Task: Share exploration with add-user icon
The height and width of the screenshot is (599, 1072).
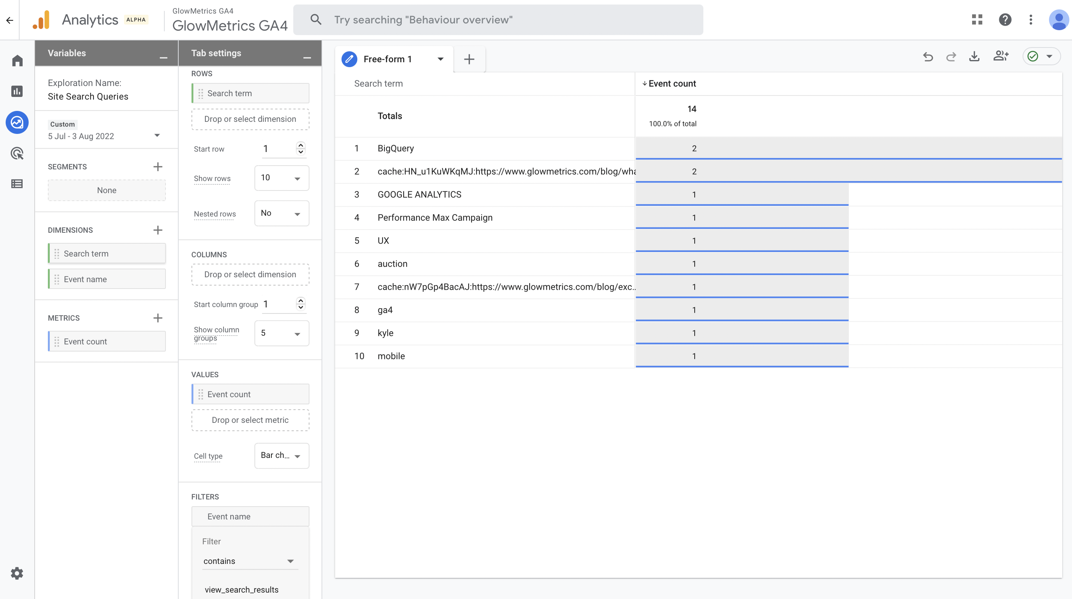Action: click(x=1000, y=56)
